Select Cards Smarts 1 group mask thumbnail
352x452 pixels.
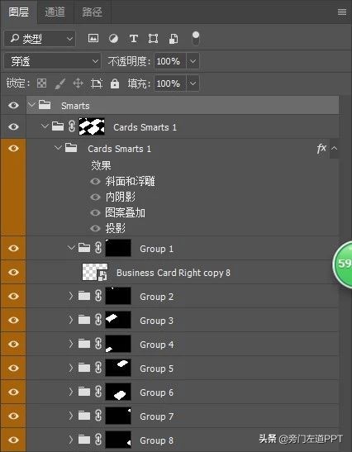point(92,126)
